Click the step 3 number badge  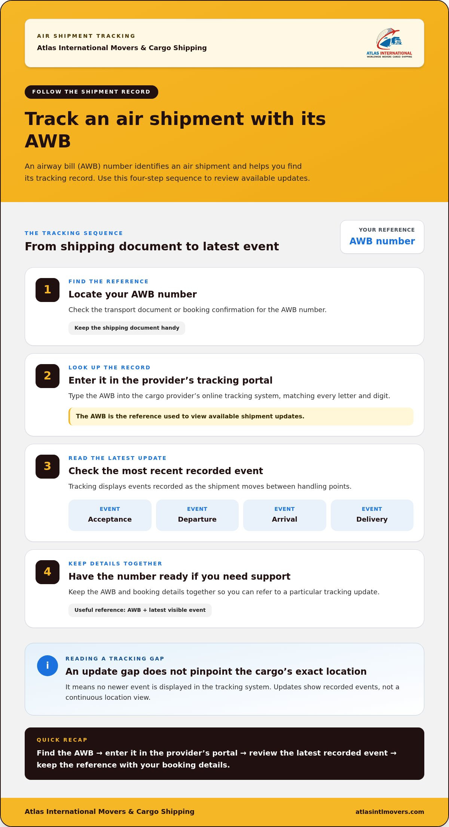(48, 467)
